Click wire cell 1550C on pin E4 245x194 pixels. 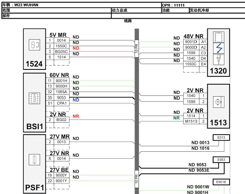(x=191, y=64)
